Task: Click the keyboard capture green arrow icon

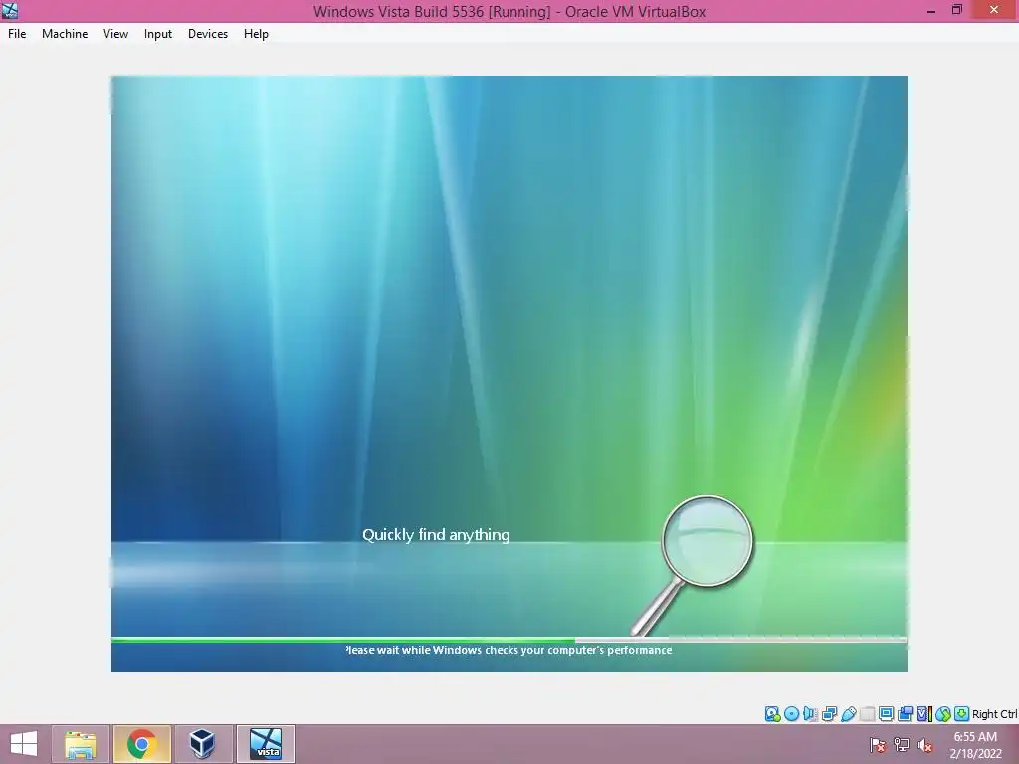Action: [962, 714]
